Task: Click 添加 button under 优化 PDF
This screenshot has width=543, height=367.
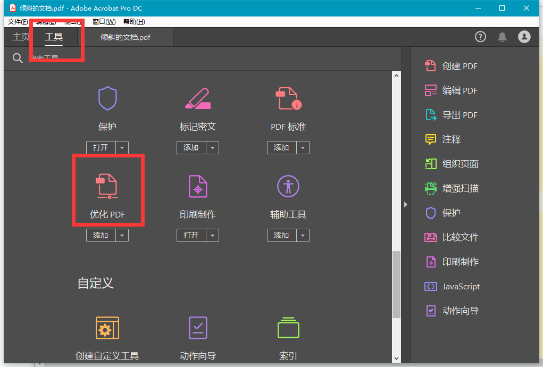Action: (101, 236)
